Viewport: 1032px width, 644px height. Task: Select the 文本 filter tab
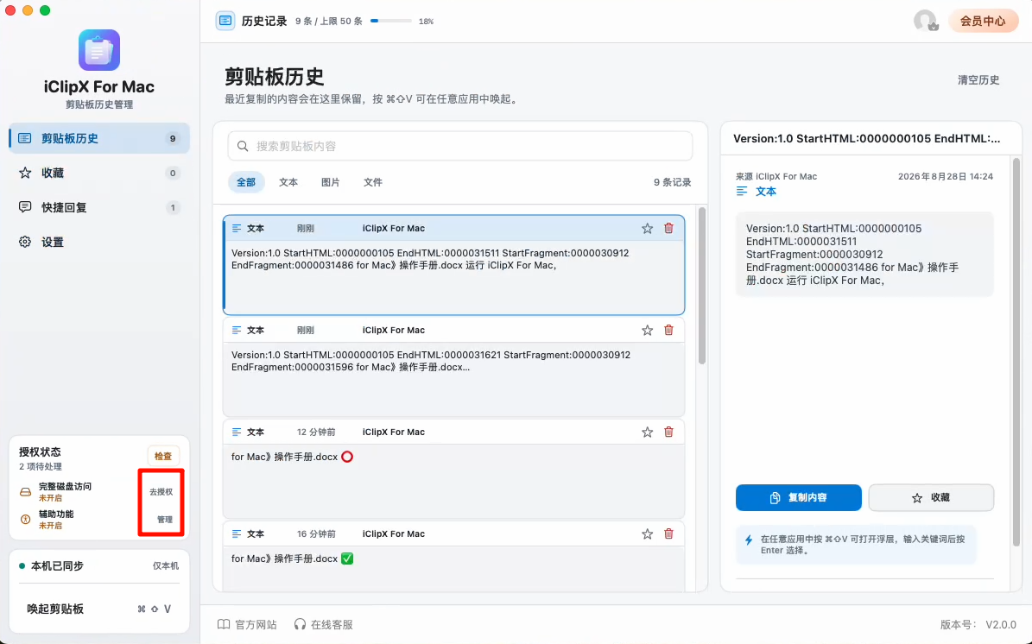288,182
